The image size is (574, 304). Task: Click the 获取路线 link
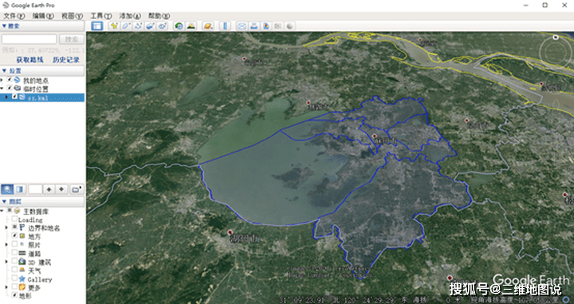coord(29,60)
